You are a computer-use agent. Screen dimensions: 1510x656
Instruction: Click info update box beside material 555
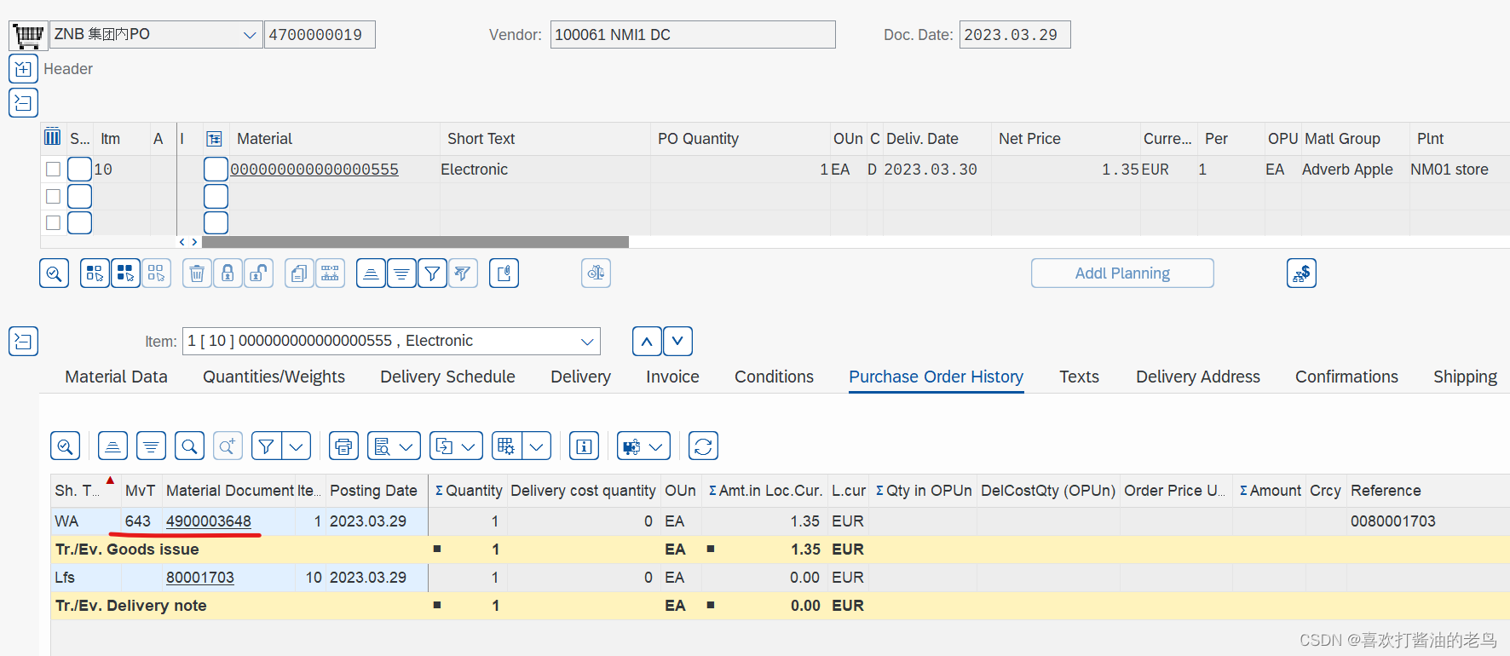216,170
